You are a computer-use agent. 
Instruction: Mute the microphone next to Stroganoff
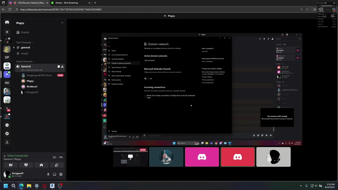coord(48,174)
